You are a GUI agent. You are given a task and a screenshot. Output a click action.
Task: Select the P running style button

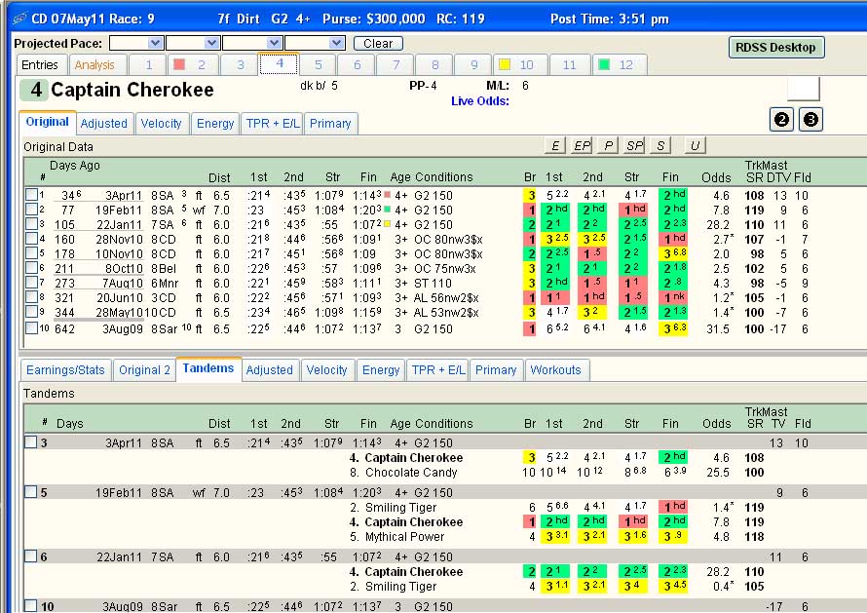pyautogui.click(x=608, y=145)
